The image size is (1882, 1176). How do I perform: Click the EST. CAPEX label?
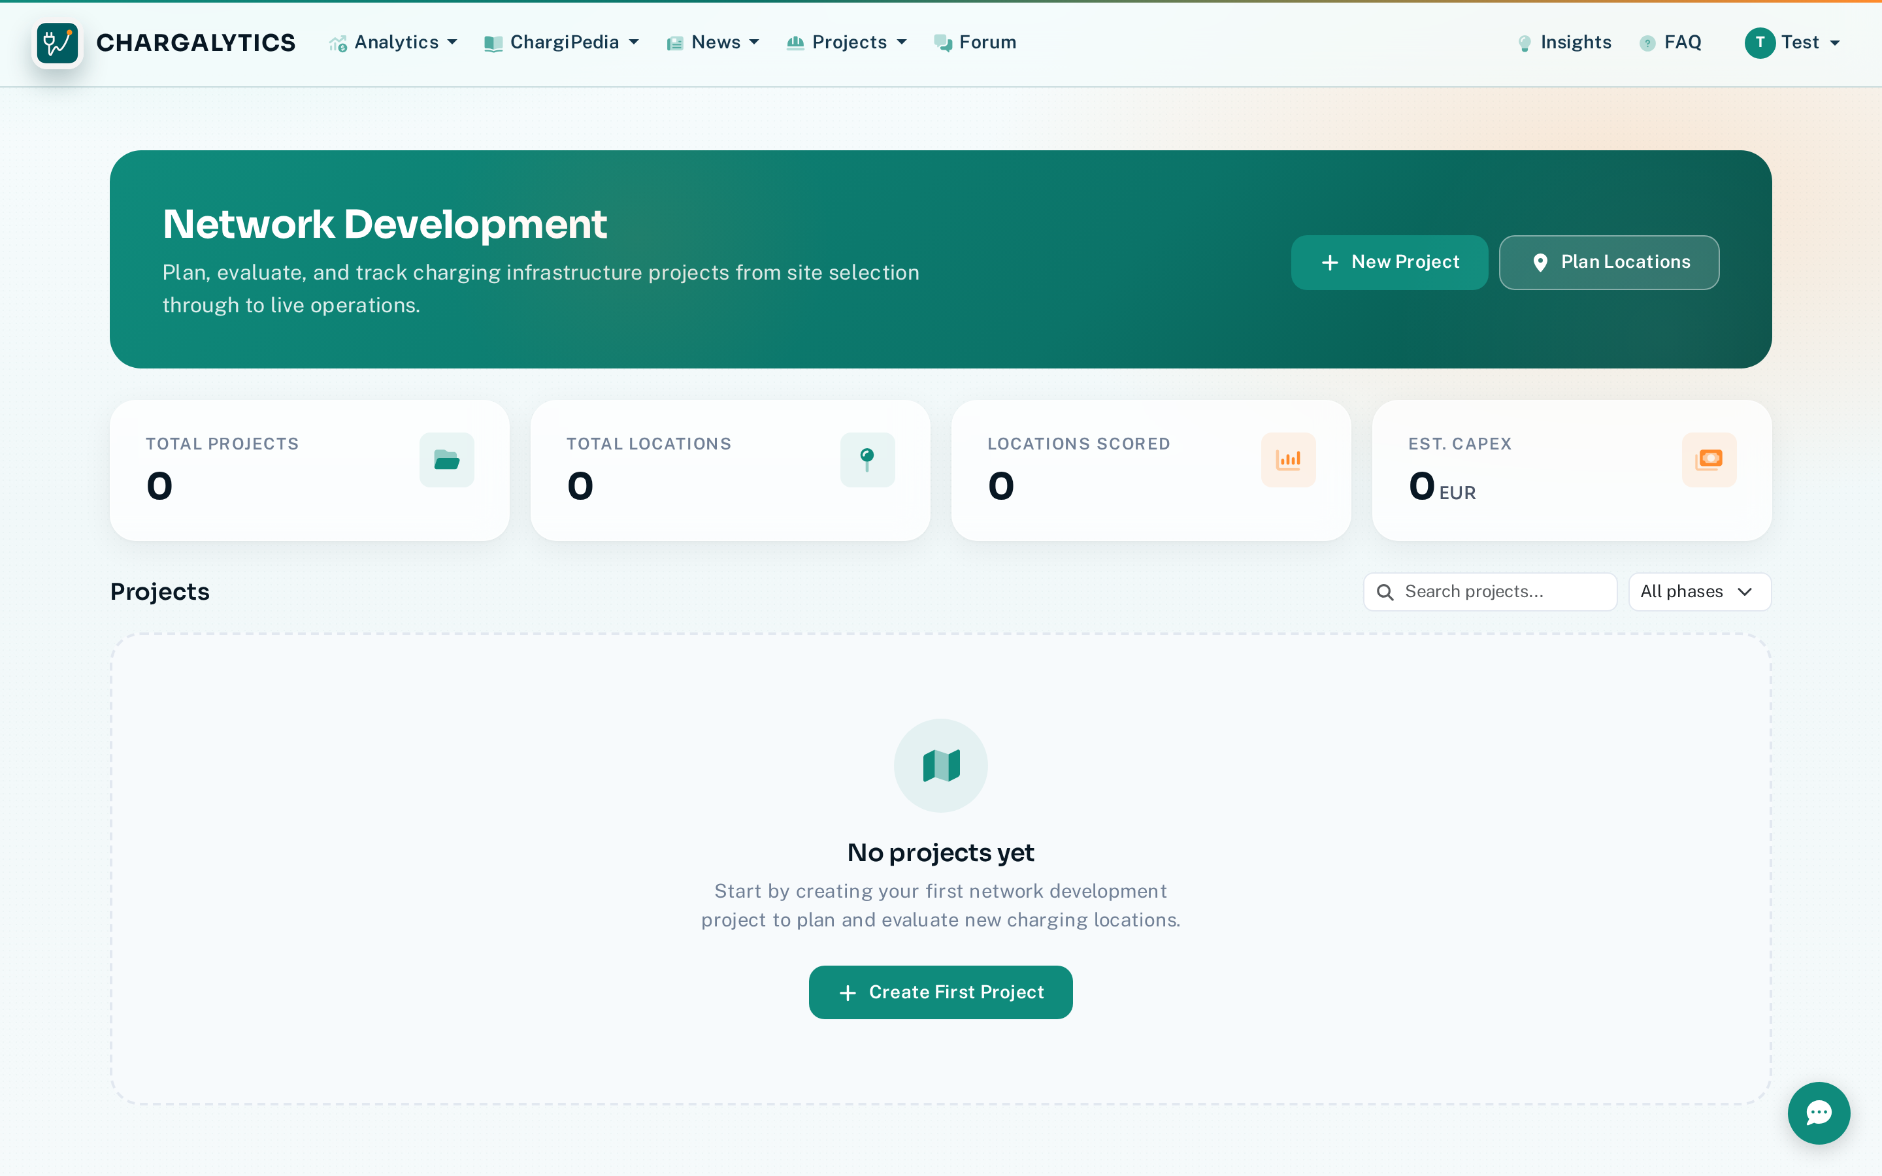tap(1460, 444)
